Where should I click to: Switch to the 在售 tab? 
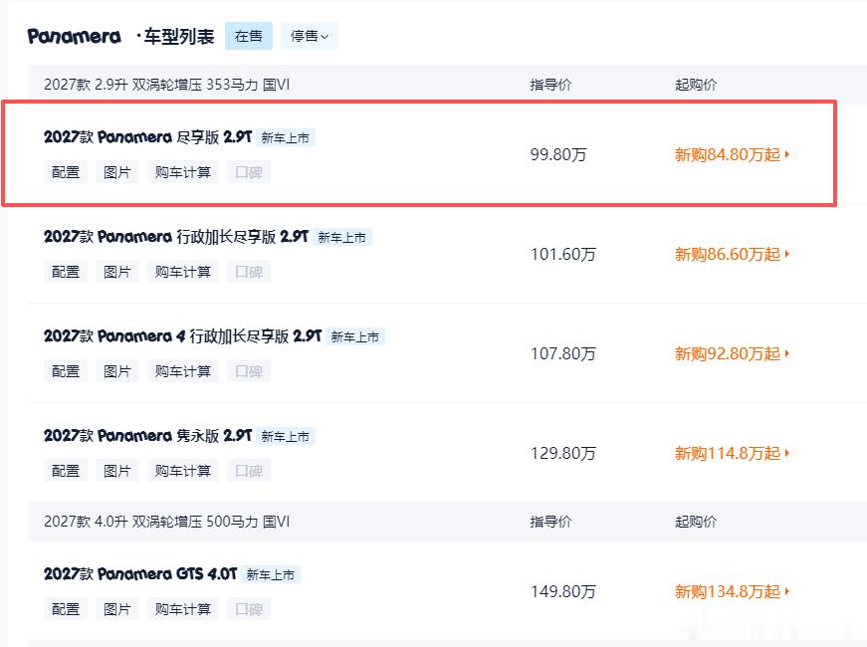tap(248, 36)
